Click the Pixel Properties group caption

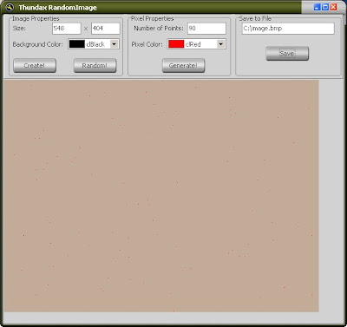tap(153, 18)
